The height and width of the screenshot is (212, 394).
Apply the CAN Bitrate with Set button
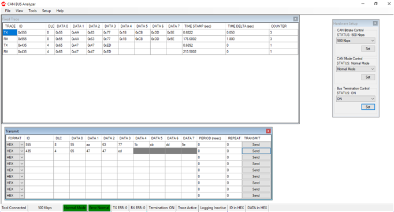pyautogui.click(x=368, y=49)
